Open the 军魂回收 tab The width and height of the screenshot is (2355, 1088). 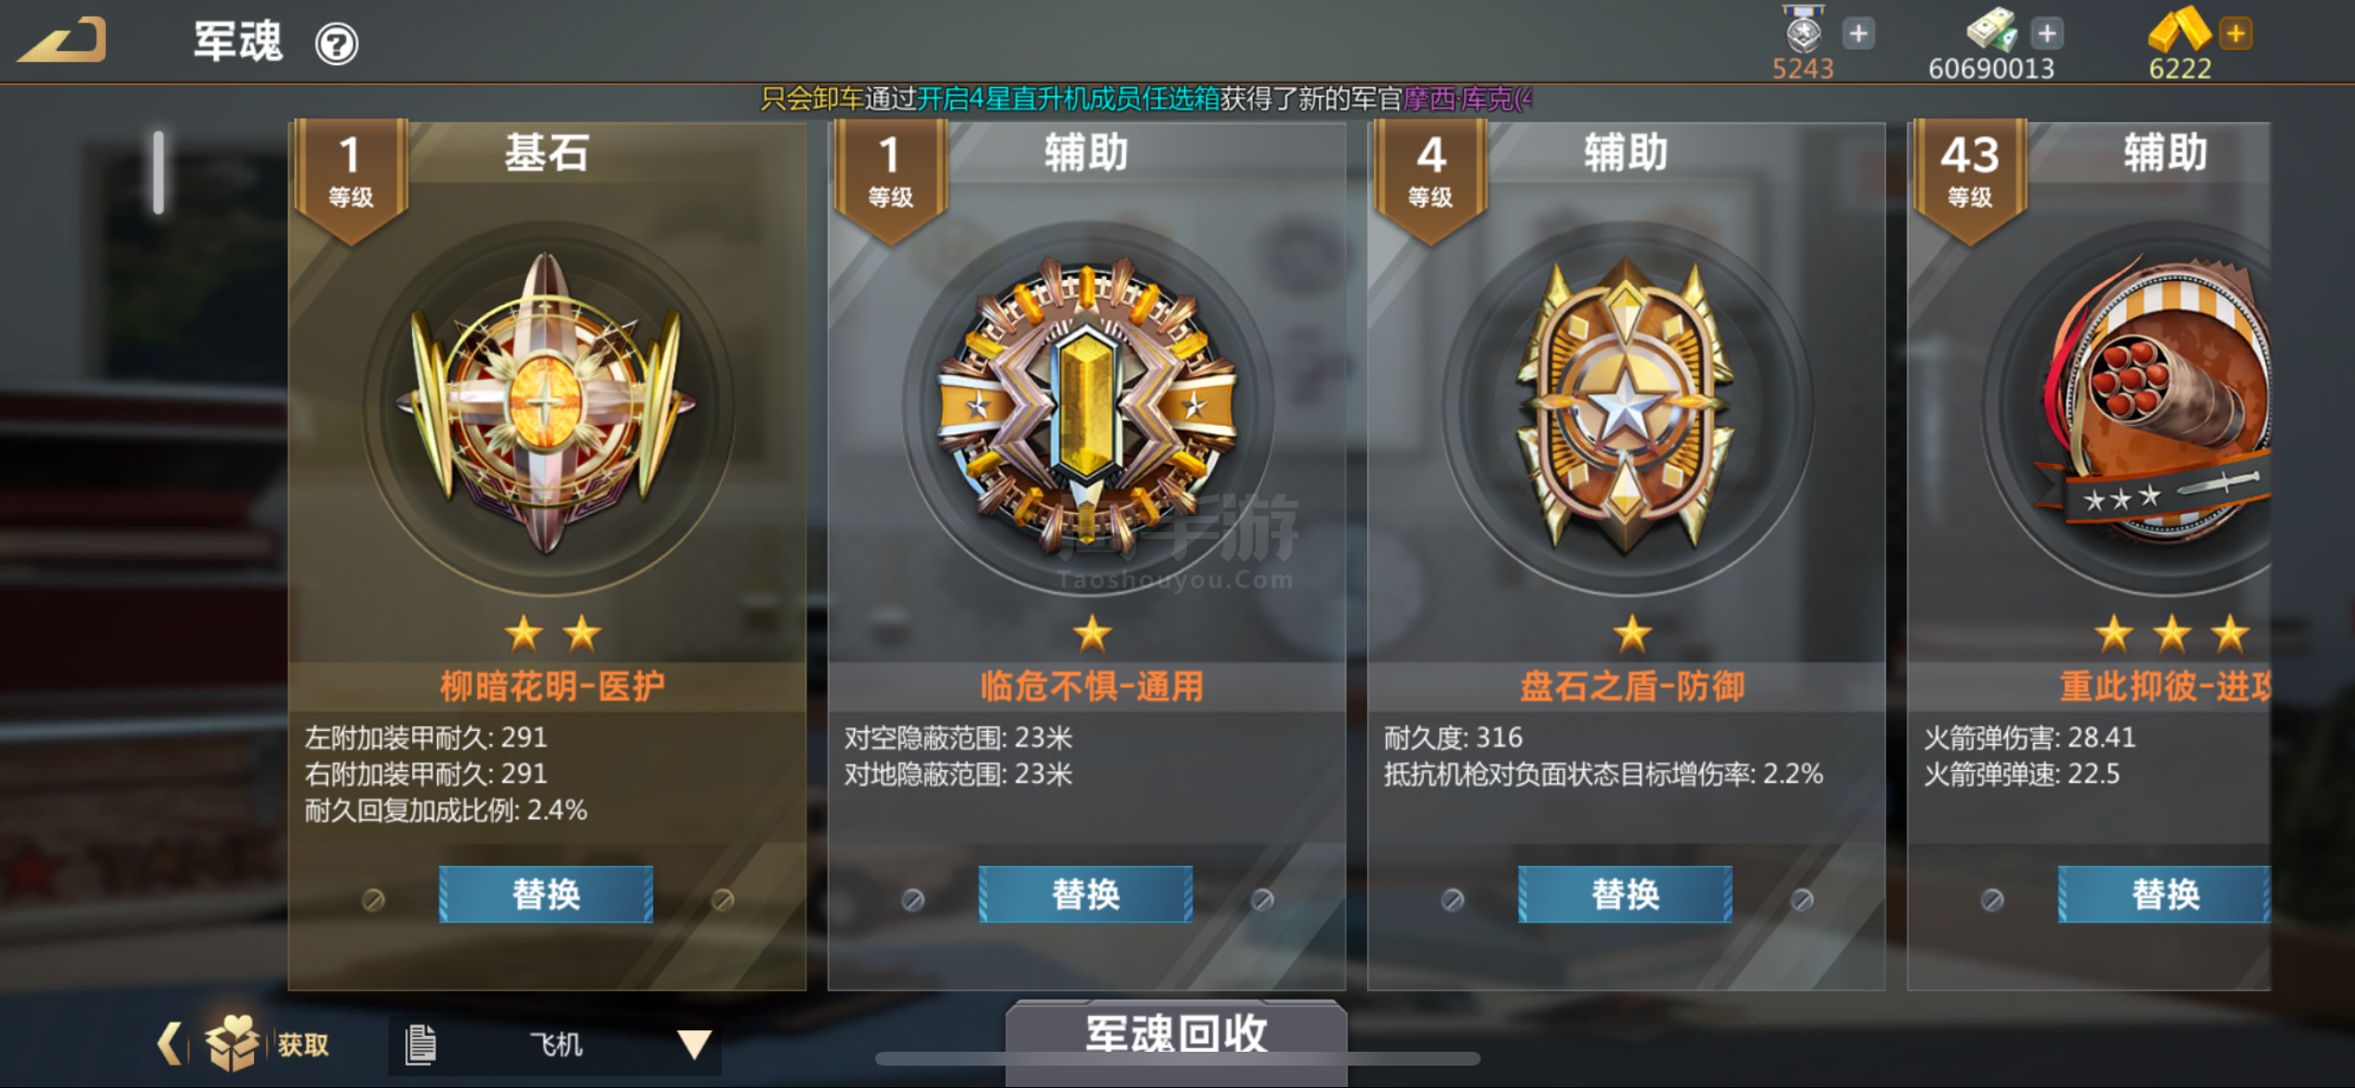pyautogui.click(x=1177, y=1032)
